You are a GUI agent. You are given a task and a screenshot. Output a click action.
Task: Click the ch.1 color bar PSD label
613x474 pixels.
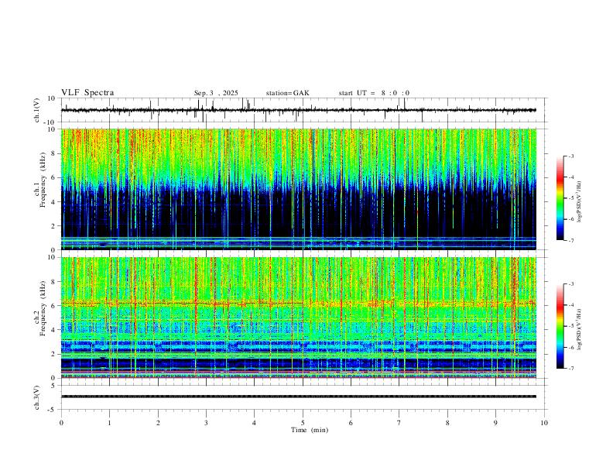coord(579,201)
